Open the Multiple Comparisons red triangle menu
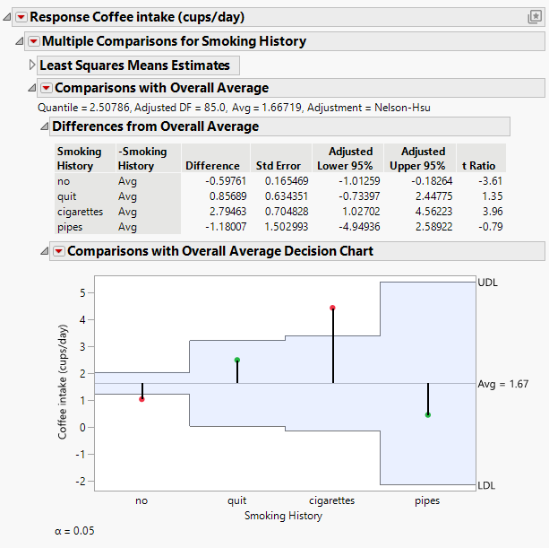This screenshot has height=548, width=549. click(x=34, y=41)
